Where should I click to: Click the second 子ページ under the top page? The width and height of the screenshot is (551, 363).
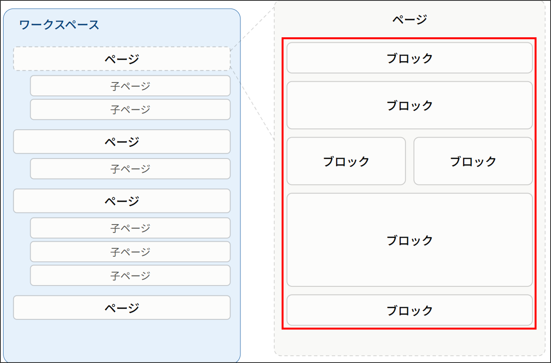130,110
